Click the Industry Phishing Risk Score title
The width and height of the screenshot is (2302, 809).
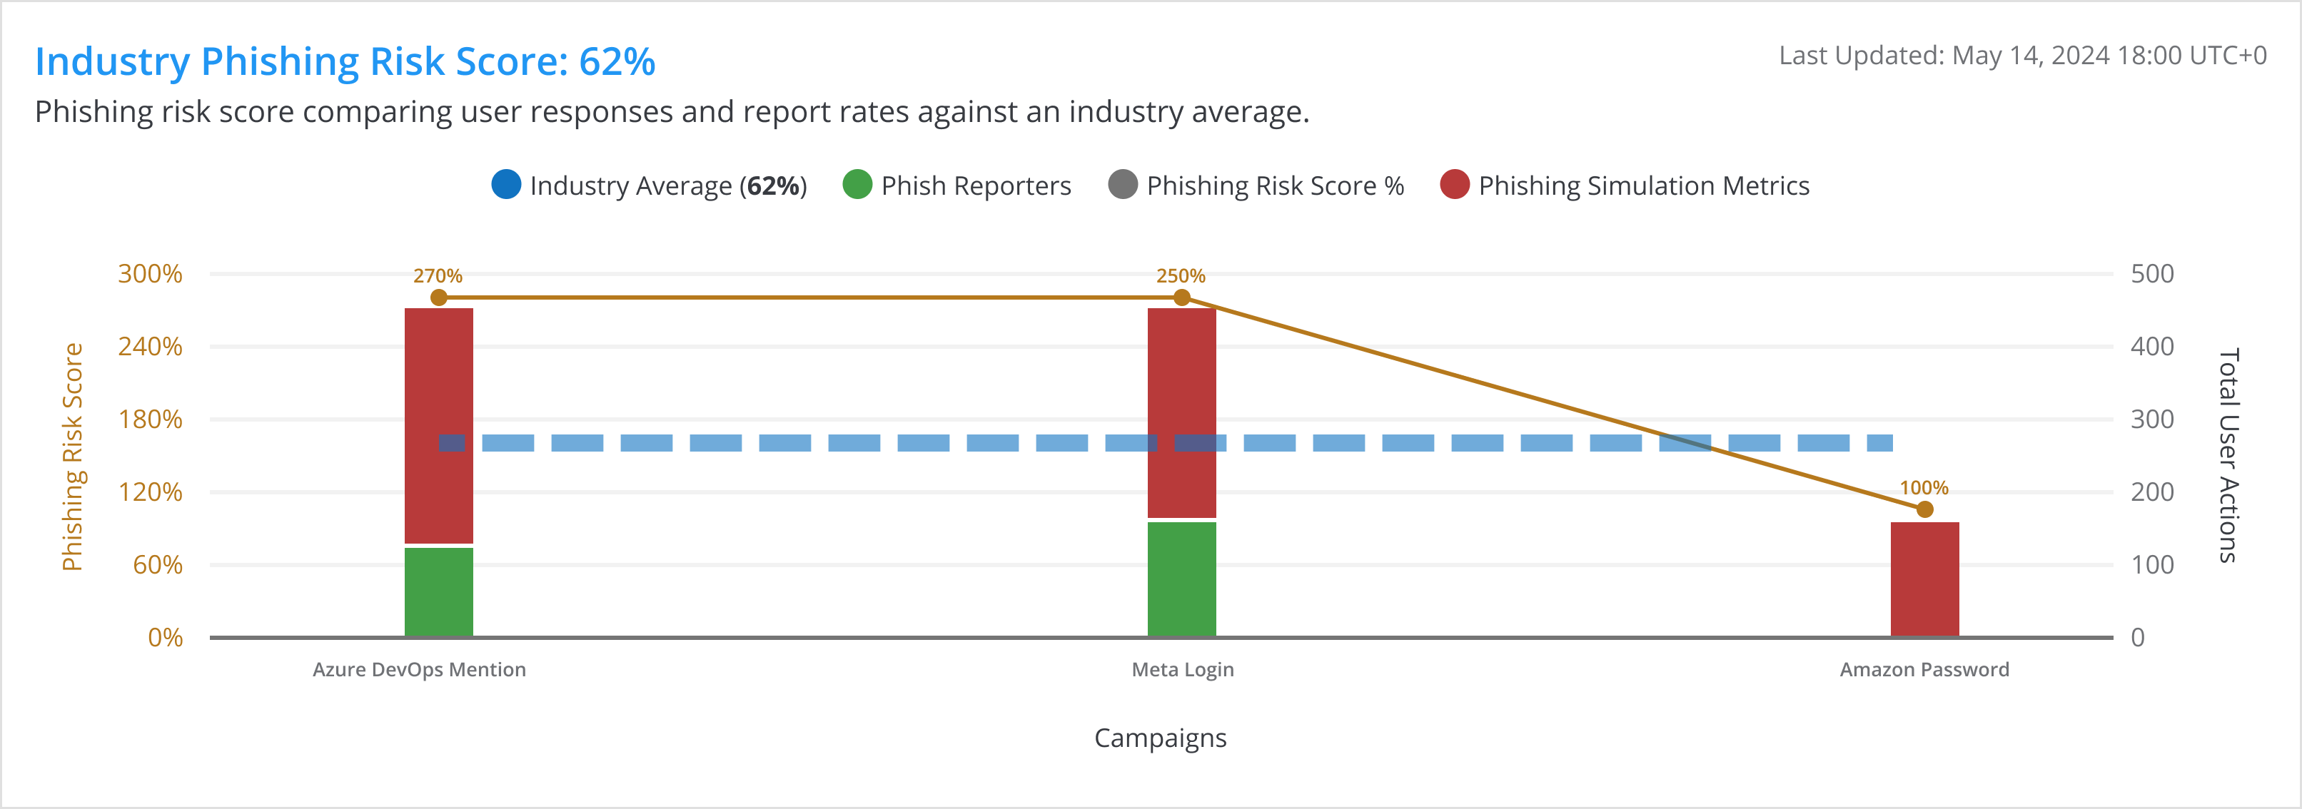pos(345,61)
